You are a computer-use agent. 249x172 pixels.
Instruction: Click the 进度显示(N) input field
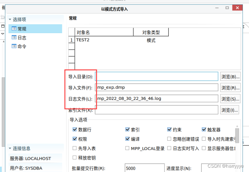click(218, 168)
